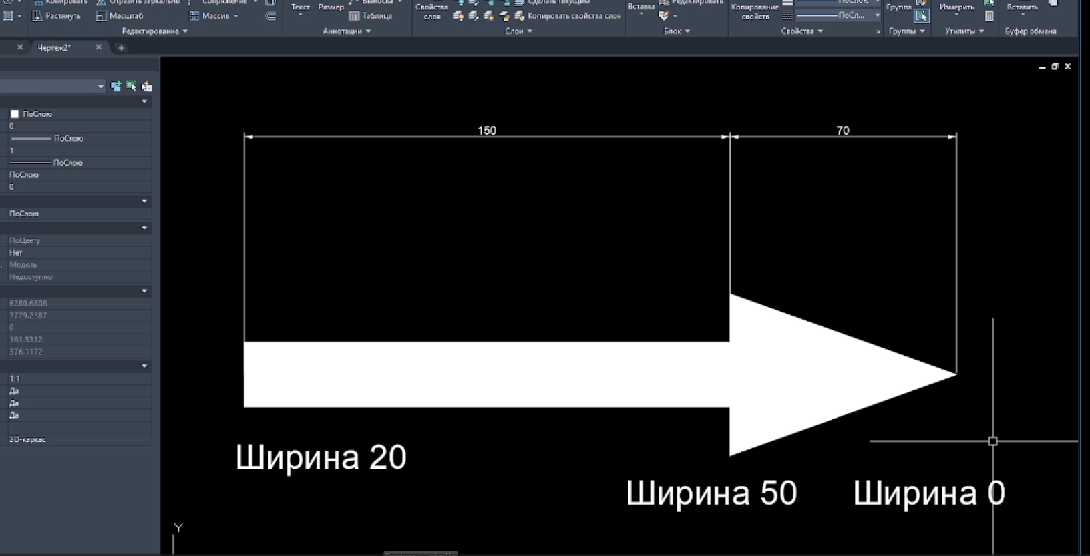Expand the Аннотации panel
Viewport: 1090px width, 556px height.
[347, 31]
